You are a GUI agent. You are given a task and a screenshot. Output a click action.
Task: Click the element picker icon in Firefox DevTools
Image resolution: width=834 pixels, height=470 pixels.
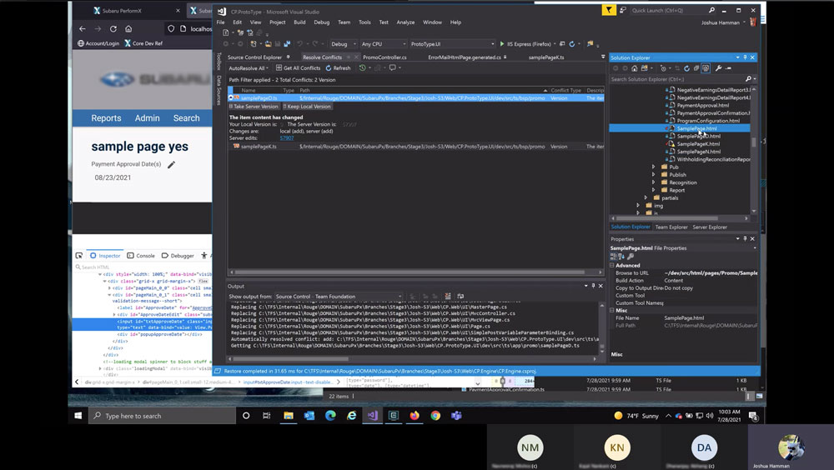[x=81, y=256]
